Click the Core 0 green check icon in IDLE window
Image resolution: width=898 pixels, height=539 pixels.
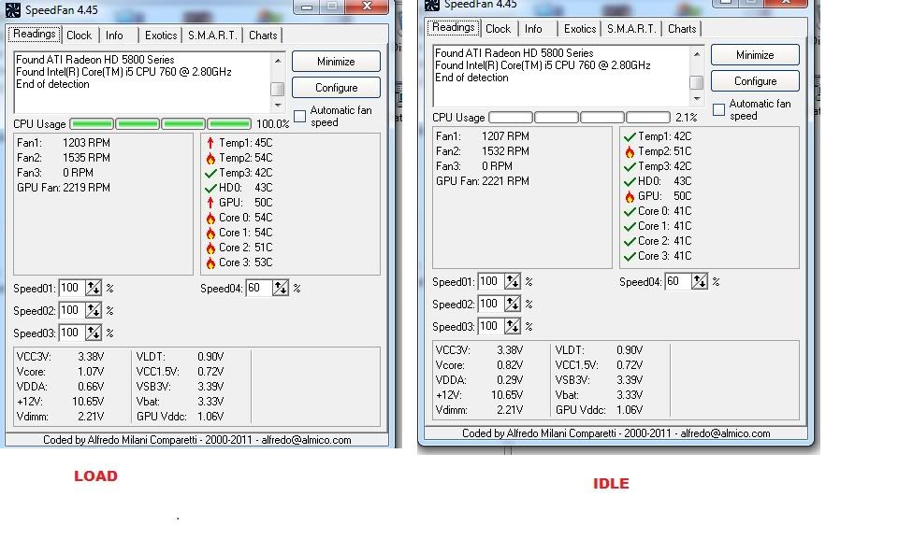[x=630, y=211]
